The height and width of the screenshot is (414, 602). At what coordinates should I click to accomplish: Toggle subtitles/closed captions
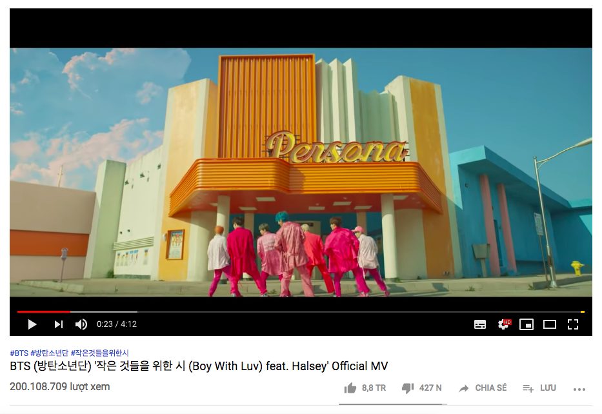480,324
